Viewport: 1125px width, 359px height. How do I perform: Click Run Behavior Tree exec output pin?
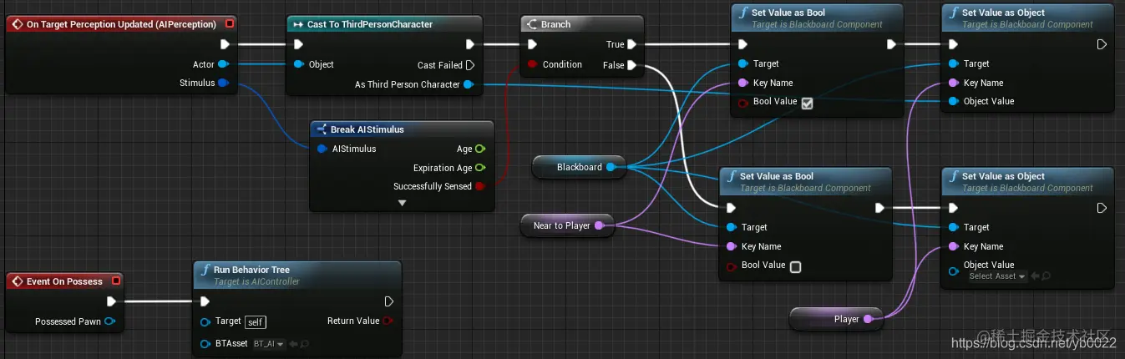click(388, 301)
